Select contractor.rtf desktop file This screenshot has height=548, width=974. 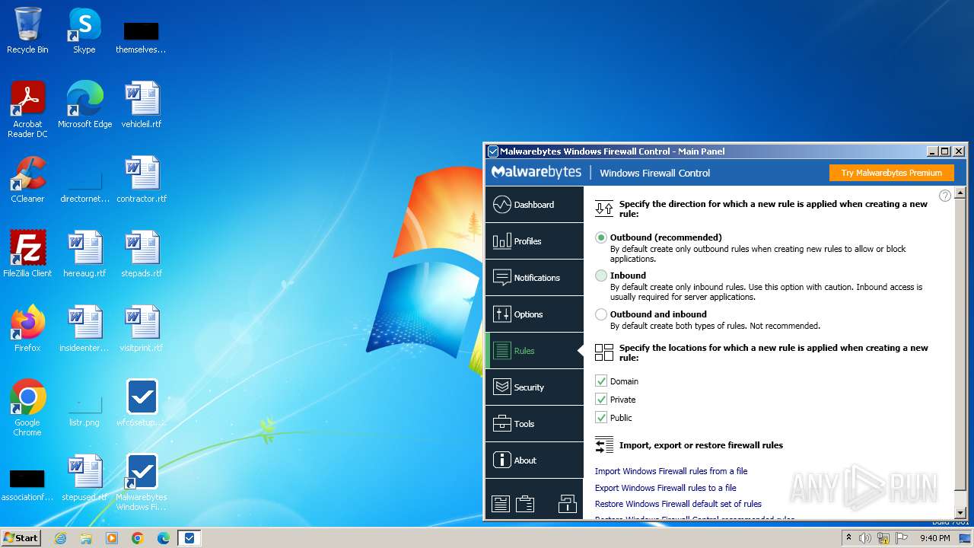142,180
